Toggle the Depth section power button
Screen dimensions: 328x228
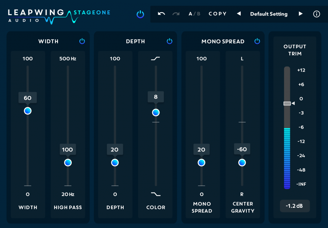tap(169, 41)
